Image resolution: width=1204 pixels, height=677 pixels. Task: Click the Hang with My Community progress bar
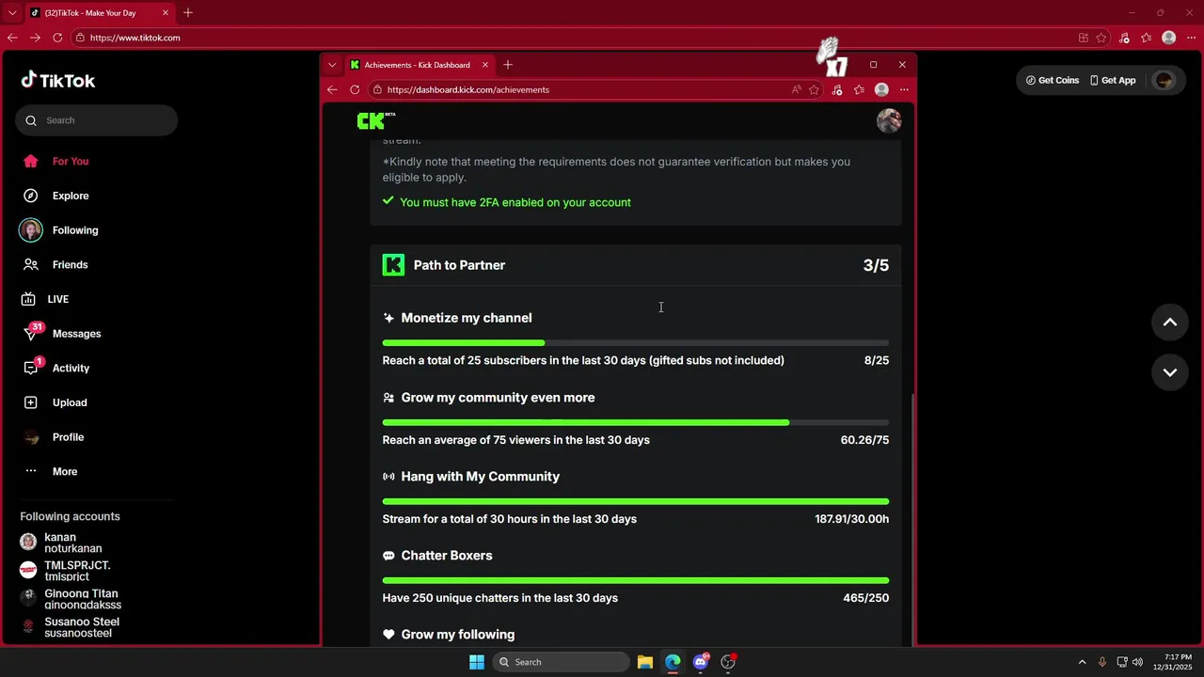pyautogui.click(x=636, y=501)
